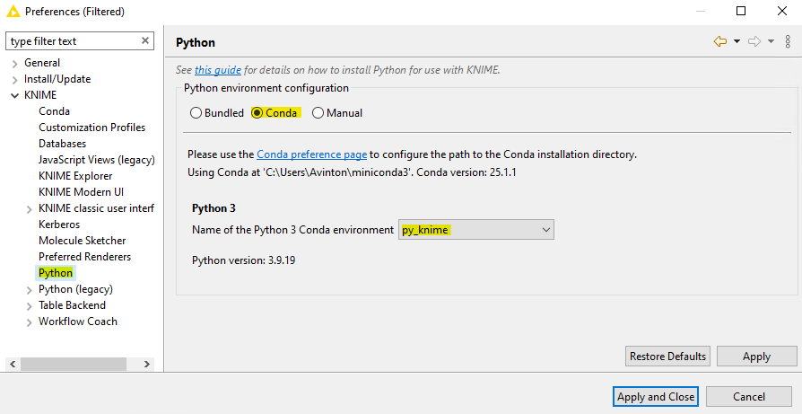802x414 pixels.
Task: Click the right scroll arrow in sidebar
Action: click(147, 365)
